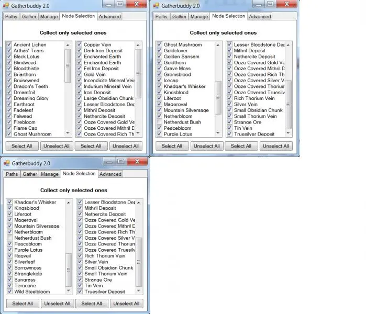
Task: Select the Dragon's Teeth row
Action: (x=35, y=86)
